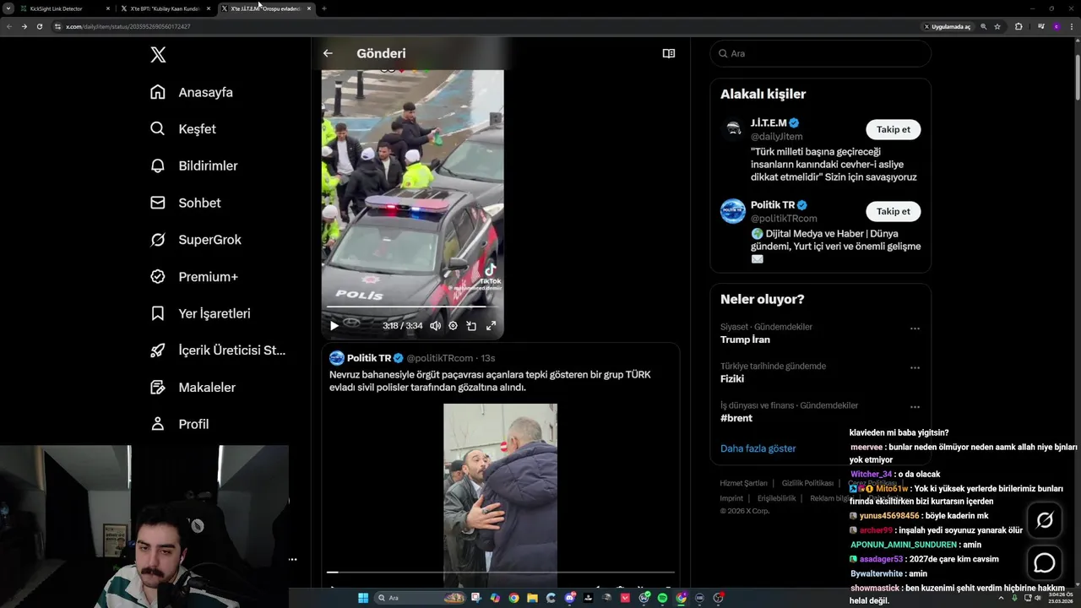
Task: Click the İçerik Üreticisi rocket icon
Action: (x=158, y=350)
